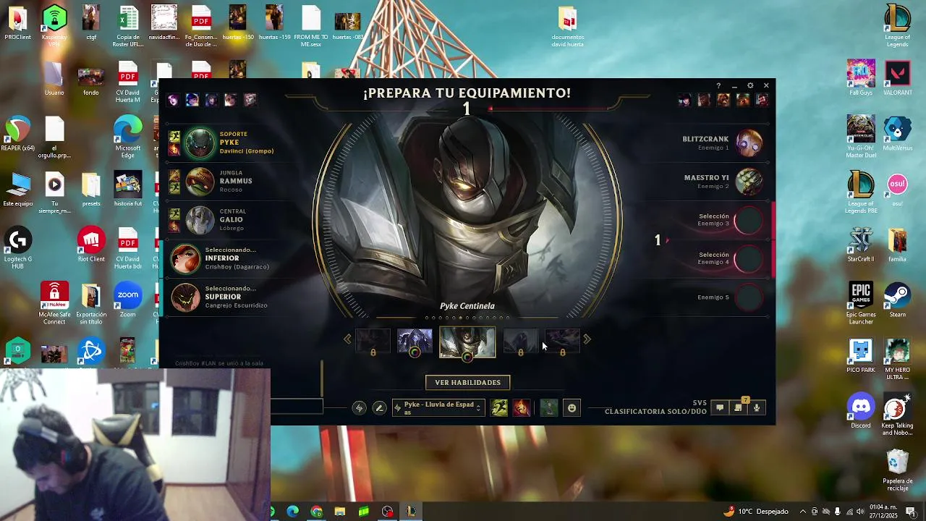
Task: Click enemy Maestro Yi portrait
Action: coord(749,182)
